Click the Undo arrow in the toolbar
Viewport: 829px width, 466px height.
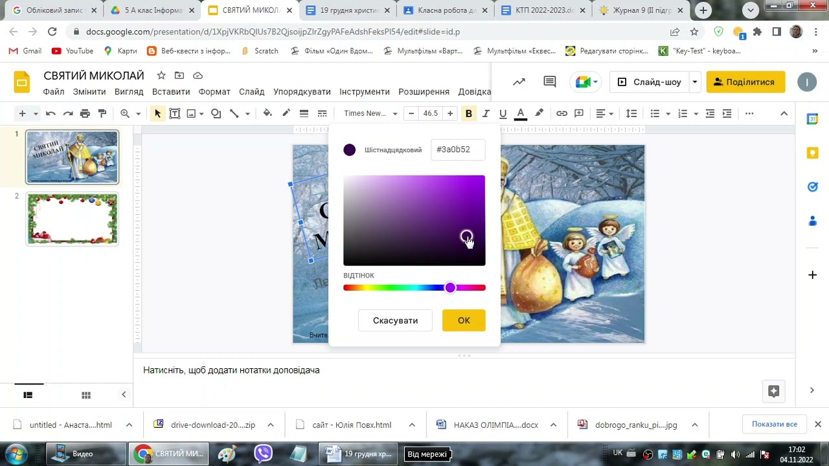(x=51, y=113)
